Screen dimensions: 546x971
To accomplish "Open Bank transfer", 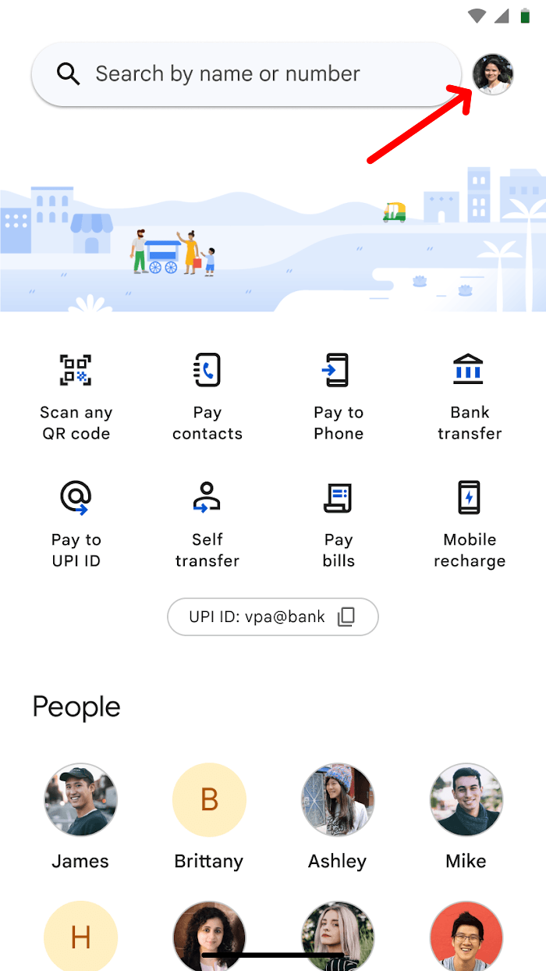I will tap(469, 369).
